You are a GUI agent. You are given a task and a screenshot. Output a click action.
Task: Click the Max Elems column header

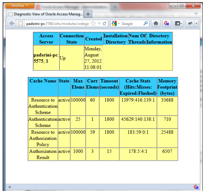[78, 87]
